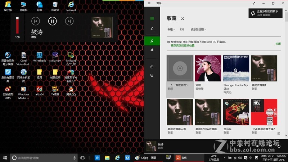Activate the Cortana microphone icon
Viewport: 288px width, 162px height.
coord(74,158)
